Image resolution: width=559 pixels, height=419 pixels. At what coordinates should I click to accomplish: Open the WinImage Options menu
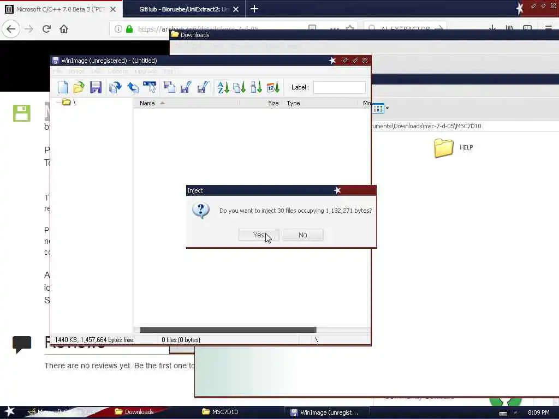[118, 71]
